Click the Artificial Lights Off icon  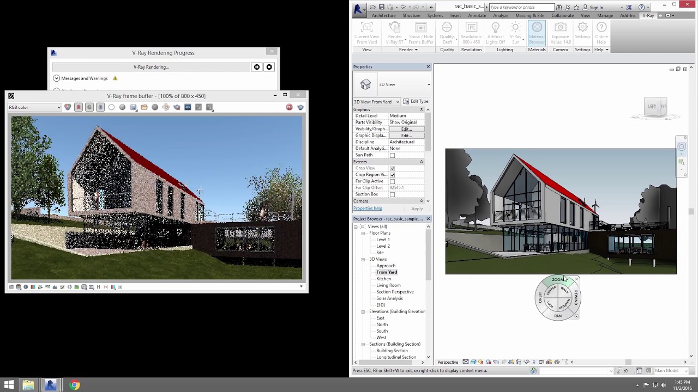pyautogui.click(x=495, y=34)
